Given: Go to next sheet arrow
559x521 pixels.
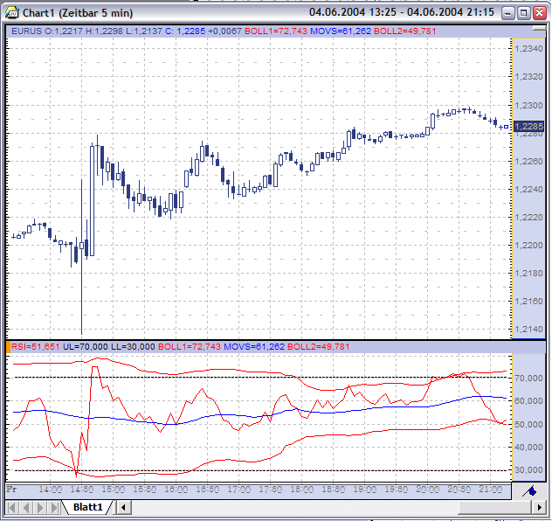Looking at the screenshot, I should pyautogui.click(x=40, y=507).
